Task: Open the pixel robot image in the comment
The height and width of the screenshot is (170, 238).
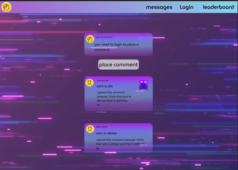Action: [x=143, y=85]
